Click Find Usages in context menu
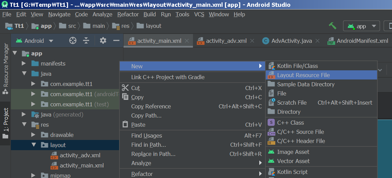The image size is (392, 178). pyautogui.click(x=192, y=136)
